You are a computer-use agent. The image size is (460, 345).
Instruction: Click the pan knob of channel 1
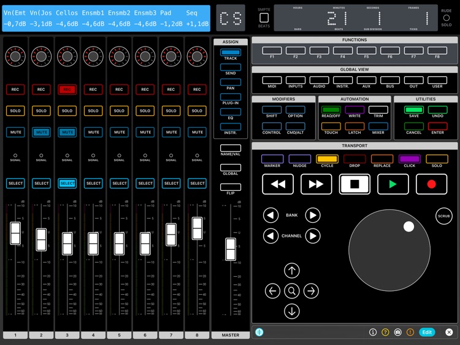15,56
